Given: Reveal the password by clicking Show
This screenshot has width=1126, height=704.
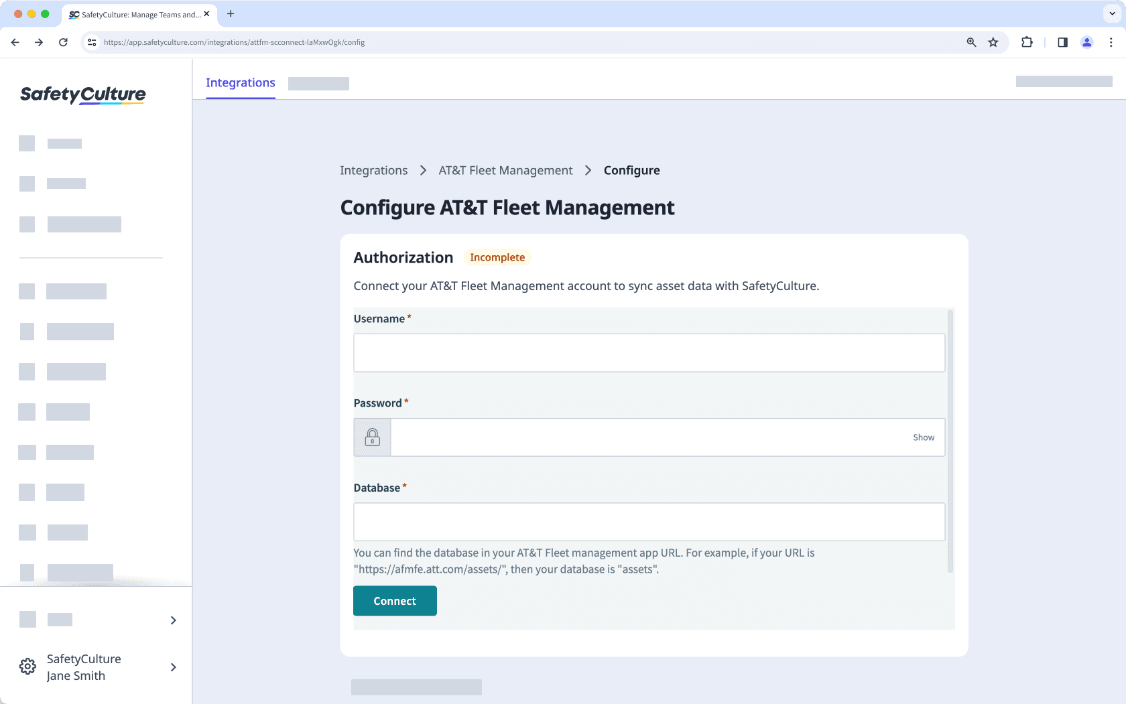Looking at the screenshot, I should [x=924, y=437].
